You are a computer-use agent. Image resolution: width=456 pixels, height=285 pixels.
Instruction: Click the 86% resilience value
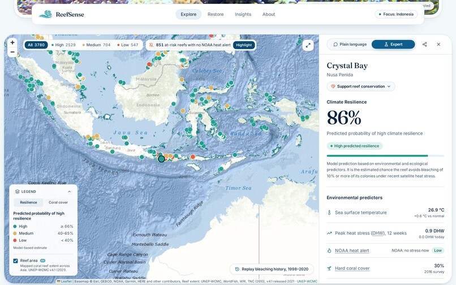click(x=344, y=118)
